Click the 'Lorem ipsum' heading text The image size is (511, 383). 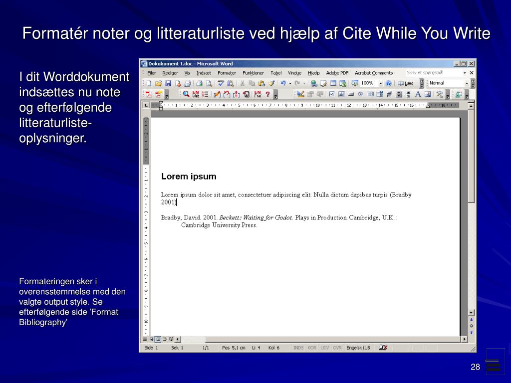pyautogui.click(x=189, y=177)
